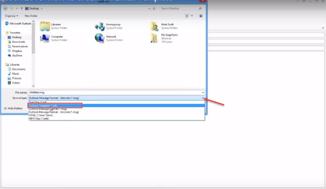The width and height of the screenshot is (326, 189).
Task: Select Microsoft Outlook in the navigation pane
Action: 18,23
